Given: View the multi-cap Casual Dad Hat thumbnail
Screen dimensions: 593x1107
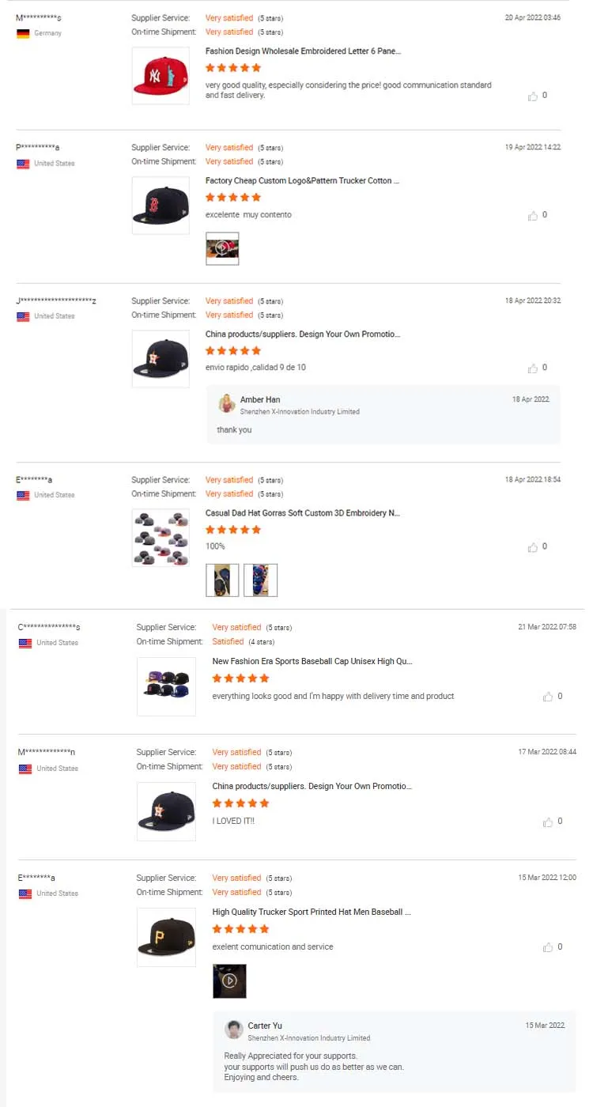Looking at the screenshot, I should tap(161, 538).
